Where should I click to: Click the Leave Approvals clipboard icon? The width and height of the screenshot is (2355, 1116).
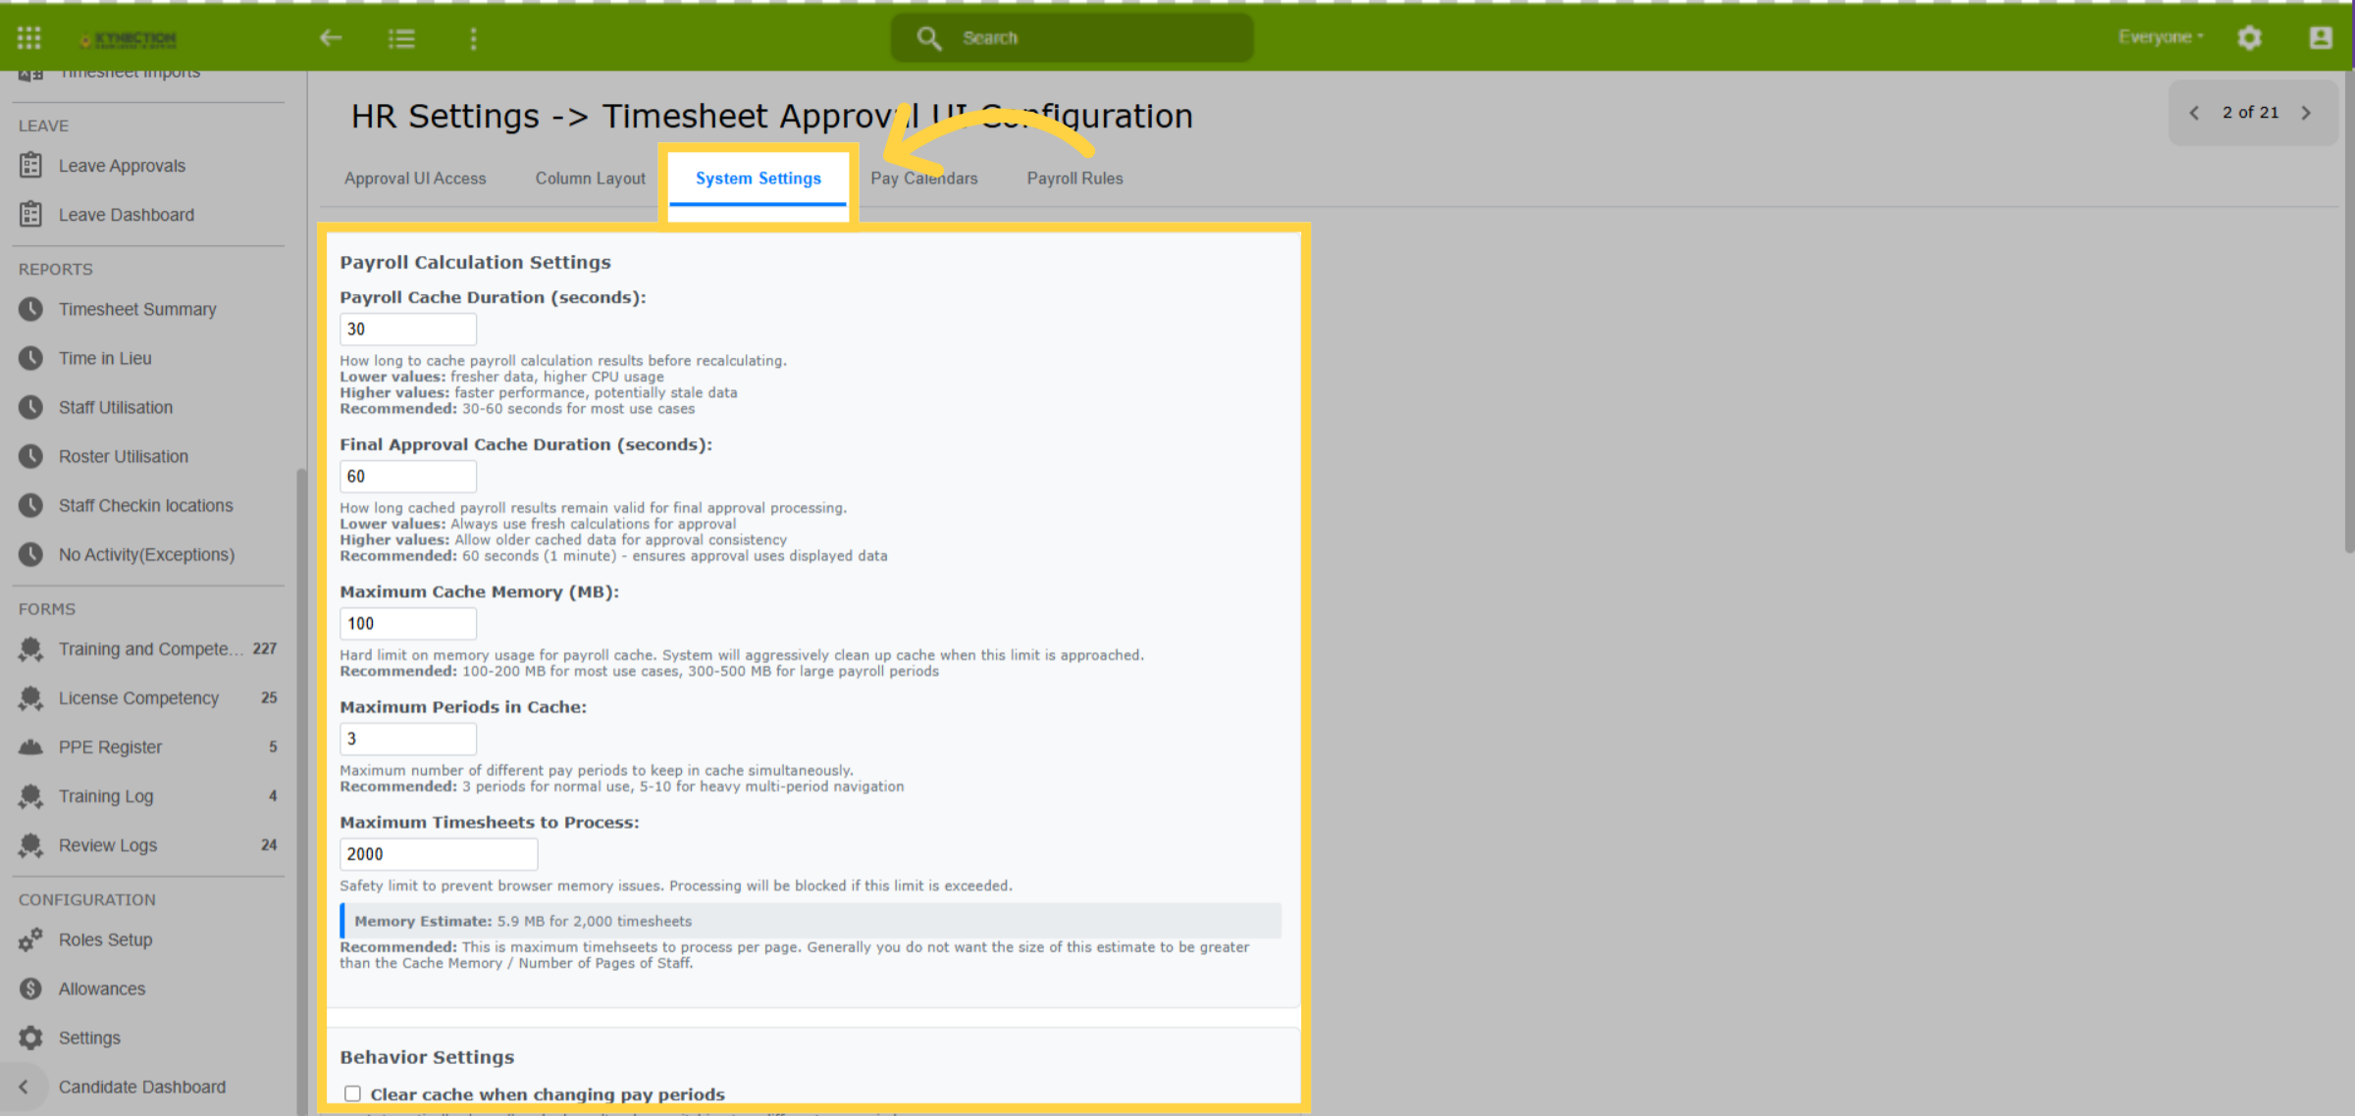[x=30, y=165]
